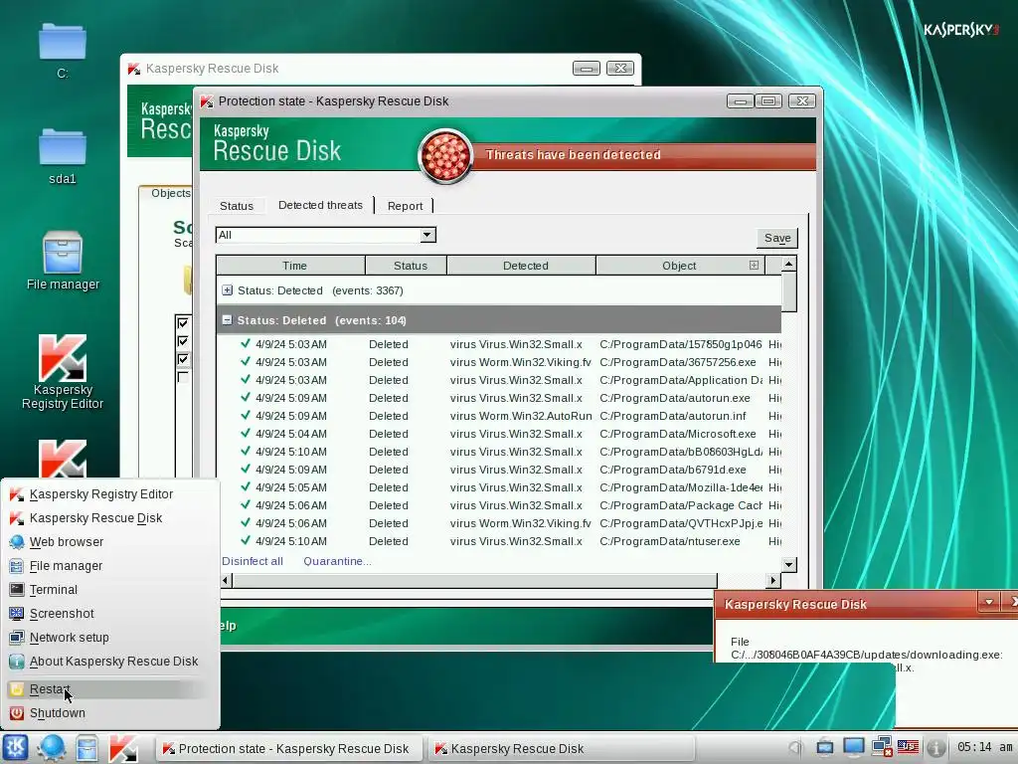Screen dimensions: 1018x764
Task: Select row with C:/ProgramData/Microsoft.exe
Action: click(499, 434)
